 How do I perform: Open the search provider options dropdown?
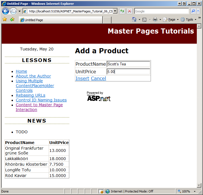(x=198, y=11)
